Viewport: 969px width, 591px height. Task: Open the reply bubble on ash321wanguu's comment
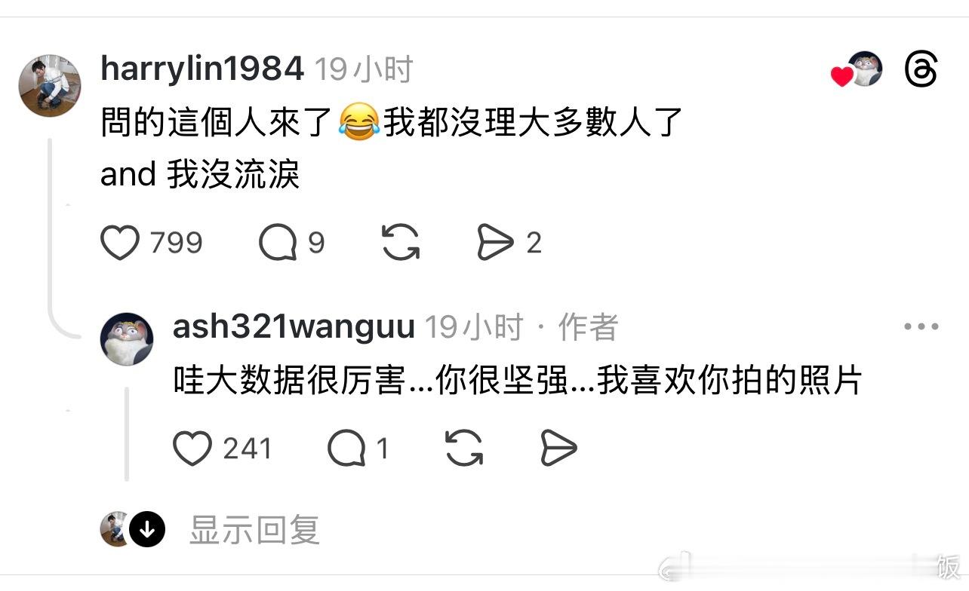tap(346, 449)
